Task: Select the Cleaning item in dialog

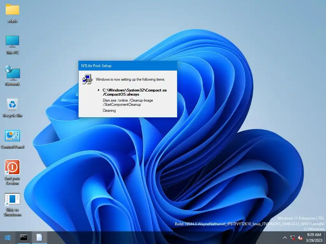Action: pos(109,111)
